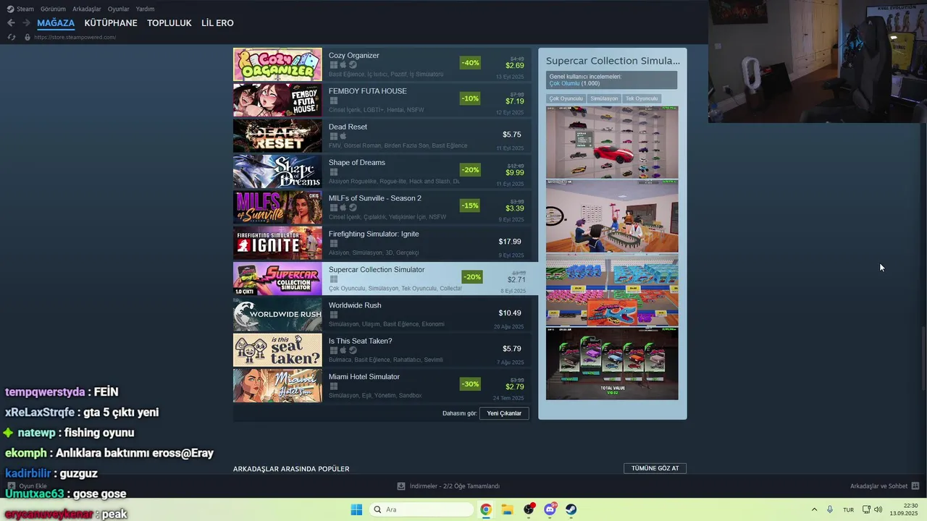Viewport: 927px width, 521px height.
Task: Click the Çok Oyunculu tag in preview panel
Action: point(566,98)
